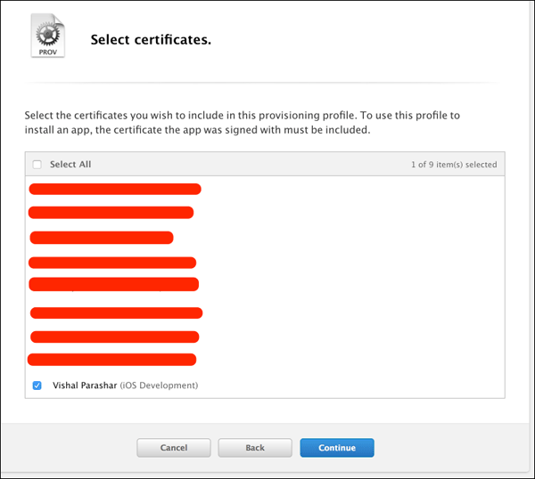Select the redacted certificate just above Vishal Parashar

(111, 360)
